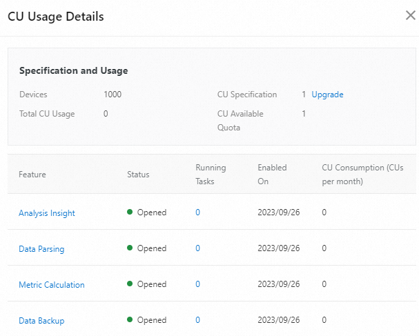Click the Running Tasks column header
Image resolution: width=419 pixels, height=336 pixels.
coord(211,175)
